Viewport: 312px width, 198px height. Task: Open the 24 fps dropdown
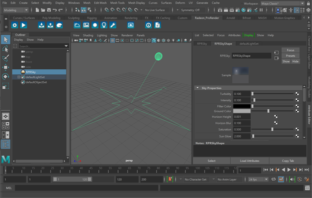coord(258,180)
